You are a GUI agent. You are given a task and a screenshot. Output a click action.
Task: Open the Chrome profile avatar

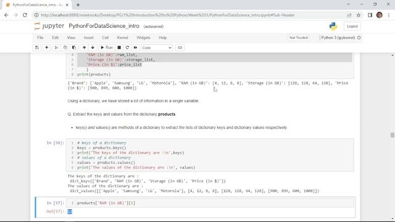[380, 15]
